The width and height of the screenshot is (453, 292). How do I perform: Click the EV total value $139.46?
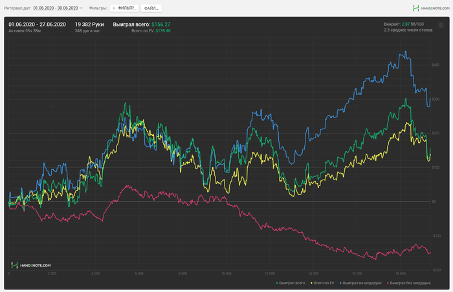tap(163, 31)
